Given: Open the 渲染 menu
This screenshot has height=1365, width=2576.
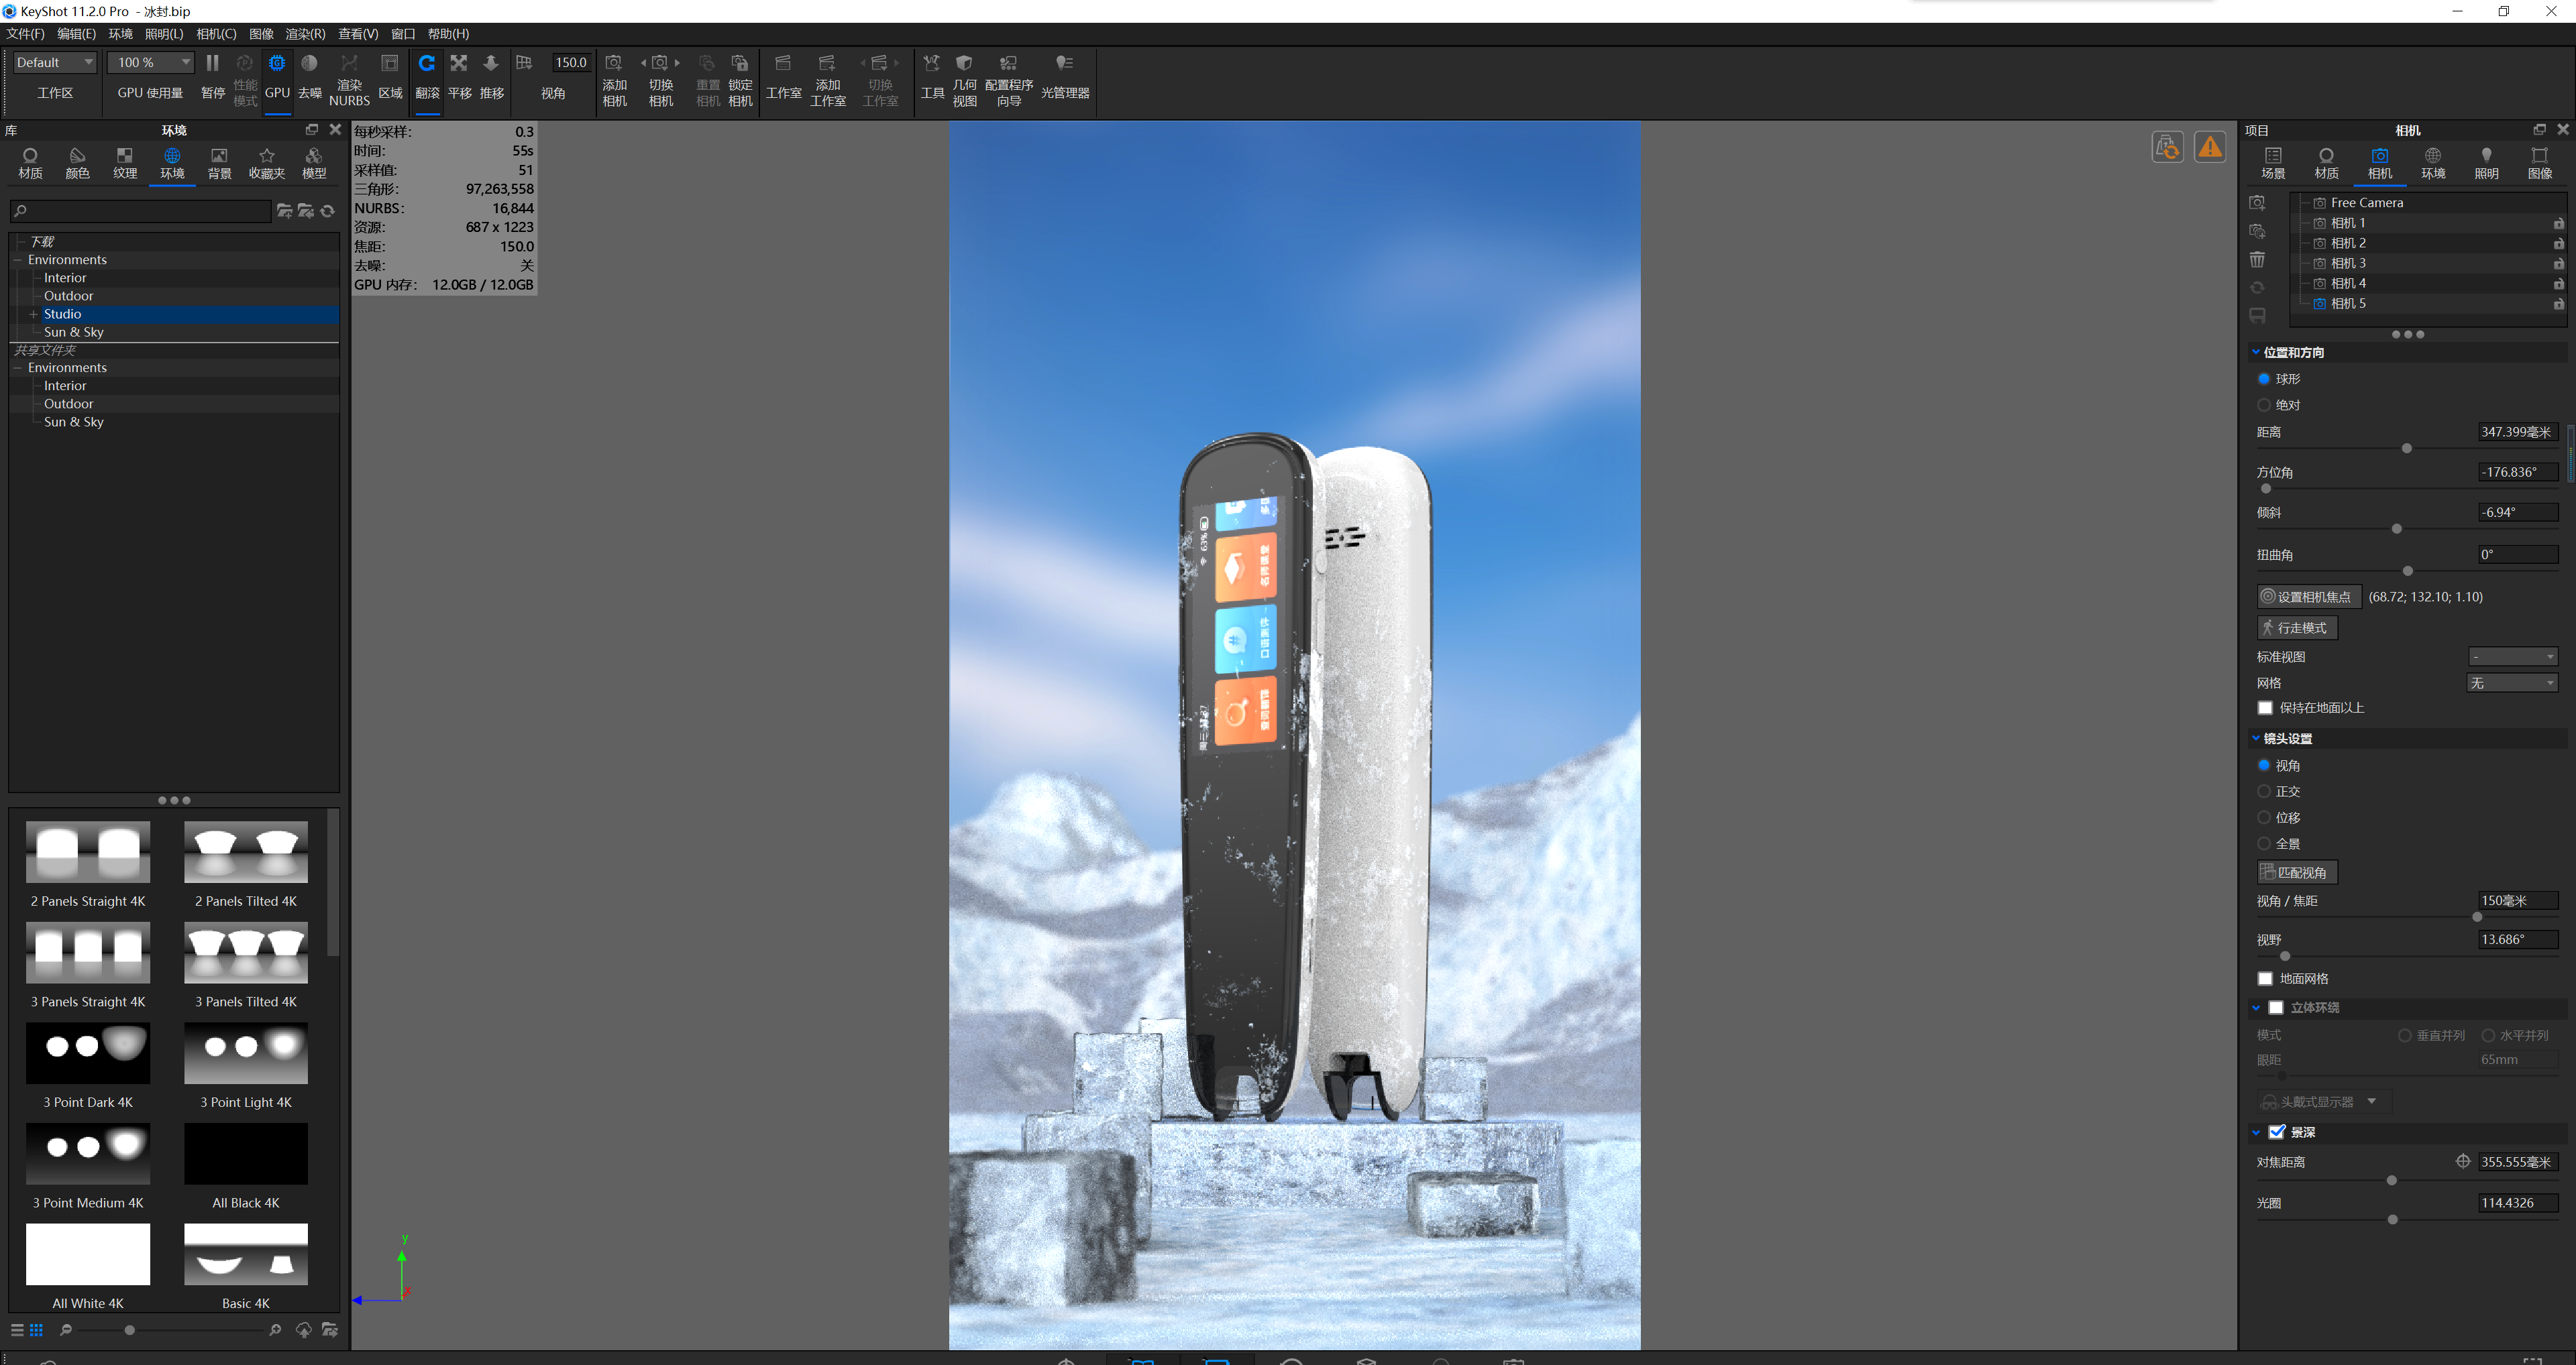Looking at the screenshot, I should pyautogui.click(x=305, y=33).
